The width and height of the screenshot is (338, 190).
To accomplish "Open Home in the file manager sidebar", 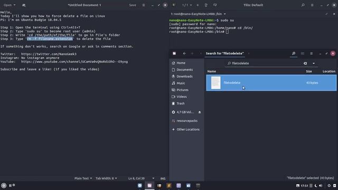I will (186, 63).
